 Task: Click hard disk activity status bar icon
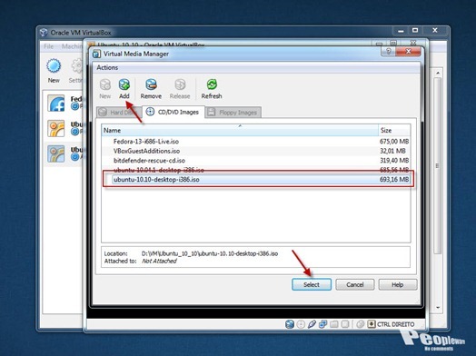coord(290,324)
